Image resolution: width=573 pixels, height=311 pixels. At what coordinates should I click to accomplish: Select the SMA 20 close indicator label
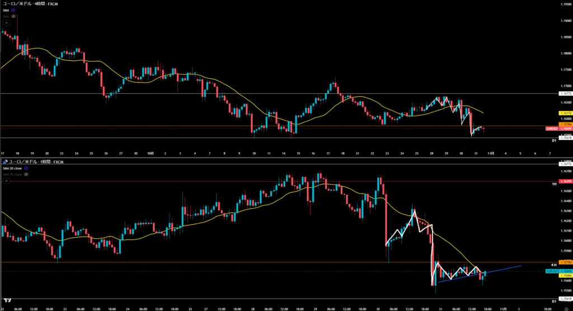pyautogui.click(x=12, y=168)
